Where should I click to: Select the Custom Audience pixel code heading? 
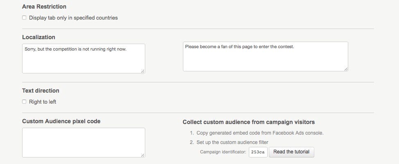61,121
